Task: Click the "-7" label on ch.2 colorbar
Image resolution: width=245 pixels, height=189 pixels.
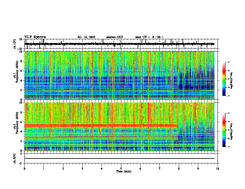Action: tap(228, 147)
